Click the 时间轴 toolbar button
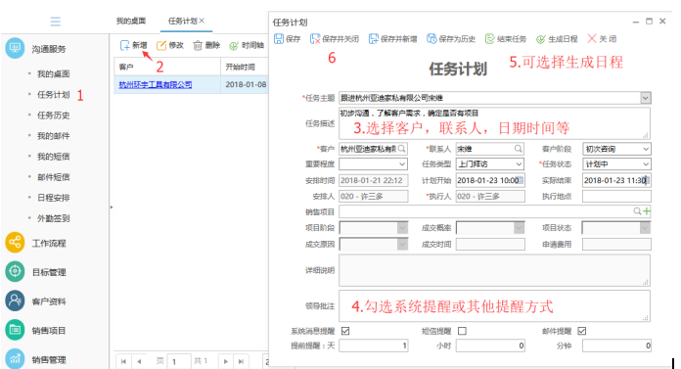The height and width of the screenshot is (369, 681). [247, 45]
